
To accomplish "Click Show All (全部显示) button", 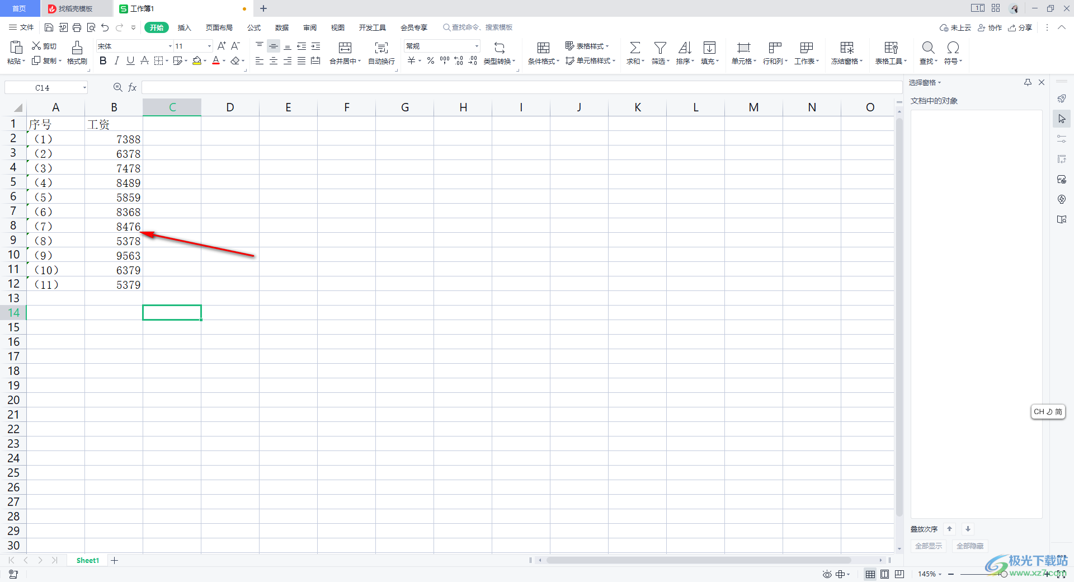I will pos(929,546).
